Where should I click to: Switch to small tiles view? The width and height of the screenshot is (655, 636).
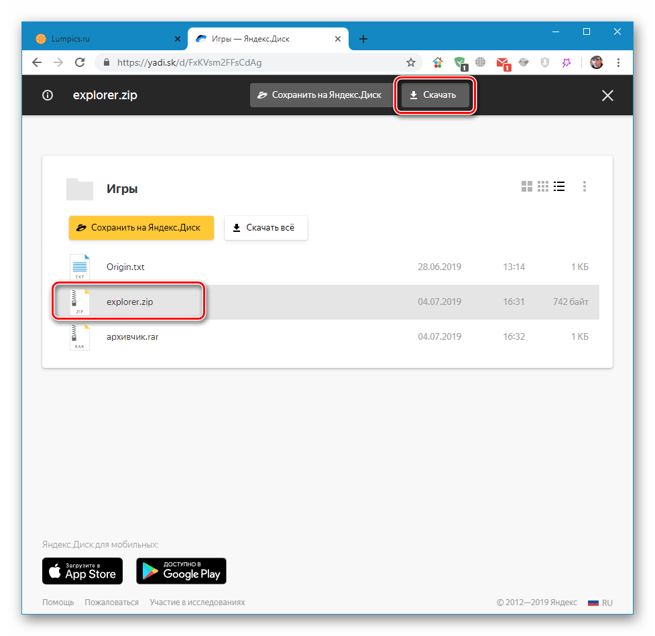tap(543, 186)
